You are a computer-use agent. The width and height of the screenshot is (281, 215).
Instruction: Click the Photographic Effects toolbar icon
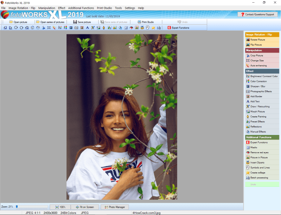click(x=76, y=28)
